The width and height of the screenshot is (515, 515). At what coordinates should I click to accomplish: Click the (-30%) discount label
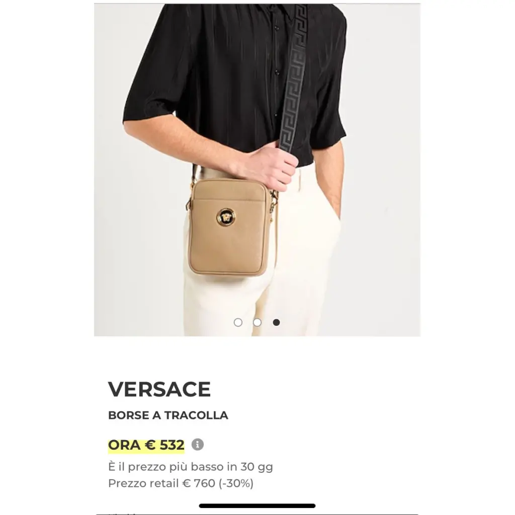236,483
